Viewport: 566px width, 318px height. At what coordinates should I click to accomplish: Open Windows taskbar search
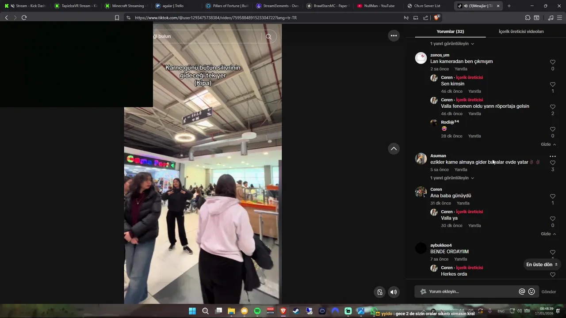205,311
